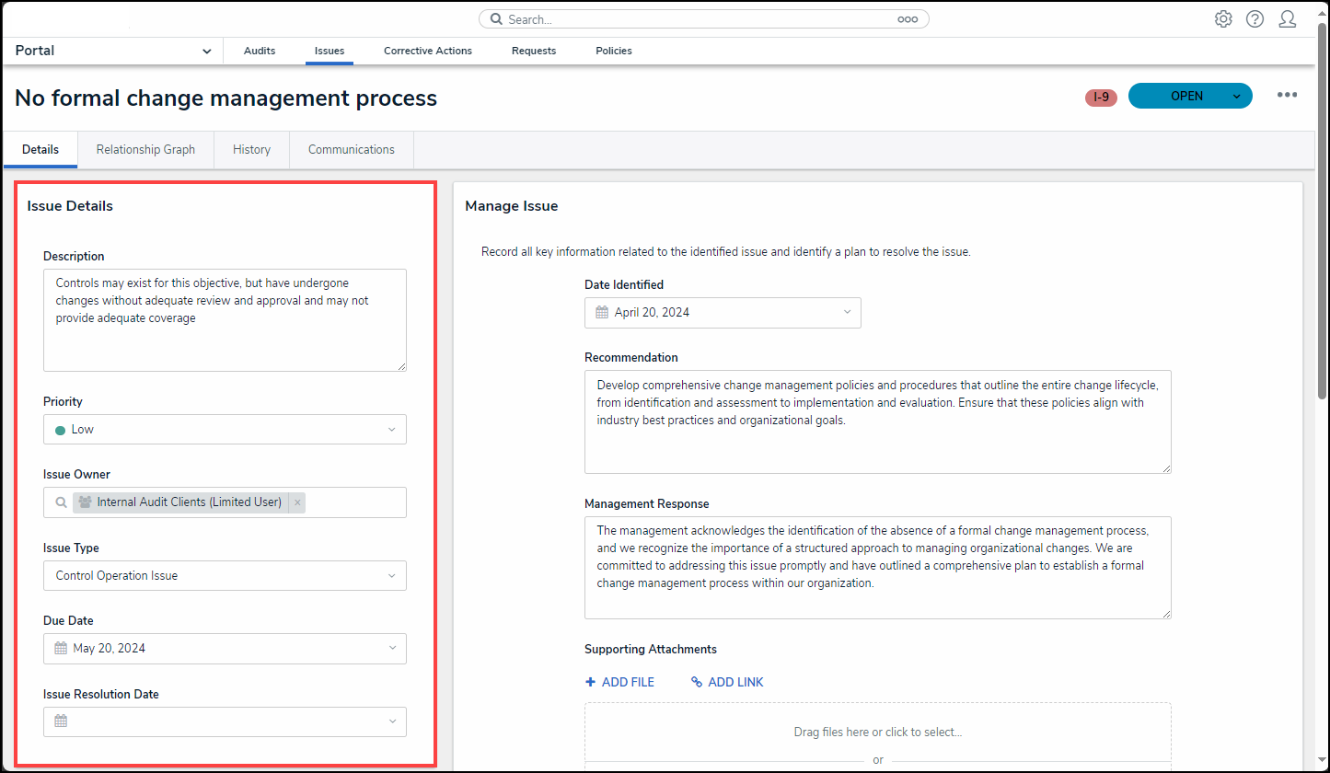Screen dimensions: 1330x773
Task: Click the Issue Resolution Date calendar icon
Action: [61, 721]
